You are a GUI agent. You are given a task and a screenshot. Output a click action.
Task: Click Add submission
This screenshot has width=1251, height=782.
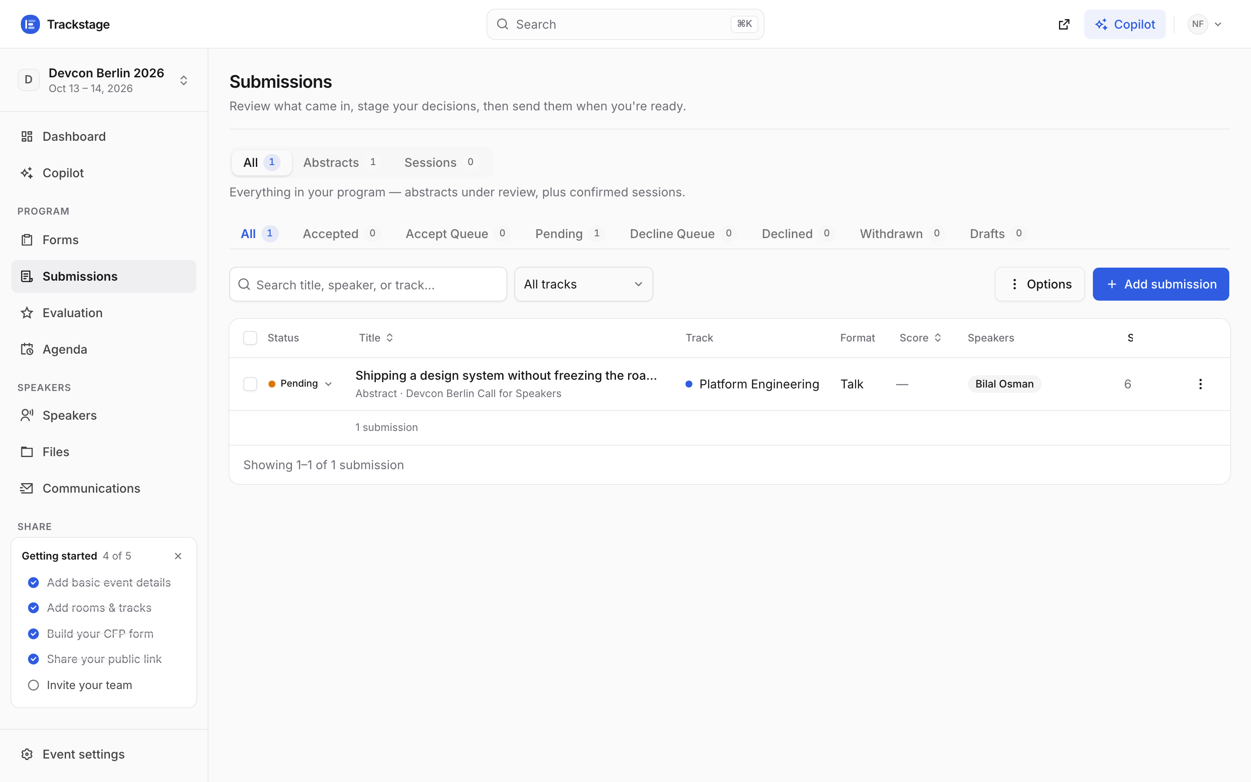tap(1161, 285)
